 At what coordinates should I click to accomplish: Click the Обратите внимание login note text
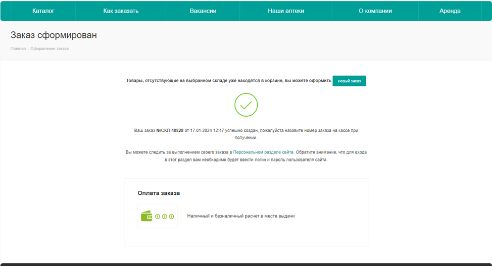pos(331,152)
